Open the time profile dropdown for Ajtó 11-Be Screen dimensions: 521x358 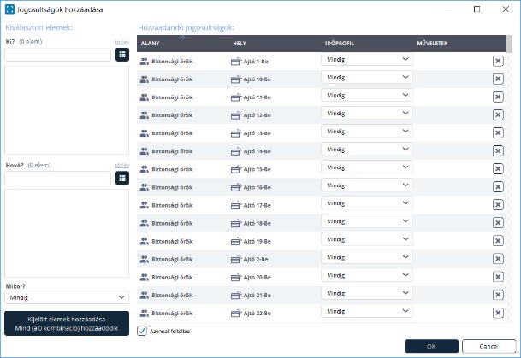367,95
